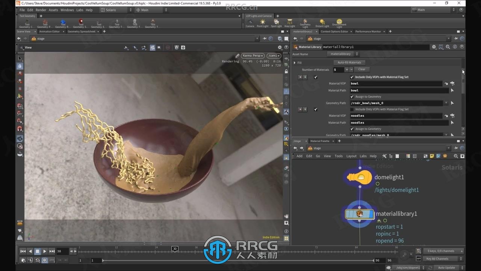Screen dimensions: 481x271
Task: Switch to the Performance Monitor tab
Action: [368, 32]
